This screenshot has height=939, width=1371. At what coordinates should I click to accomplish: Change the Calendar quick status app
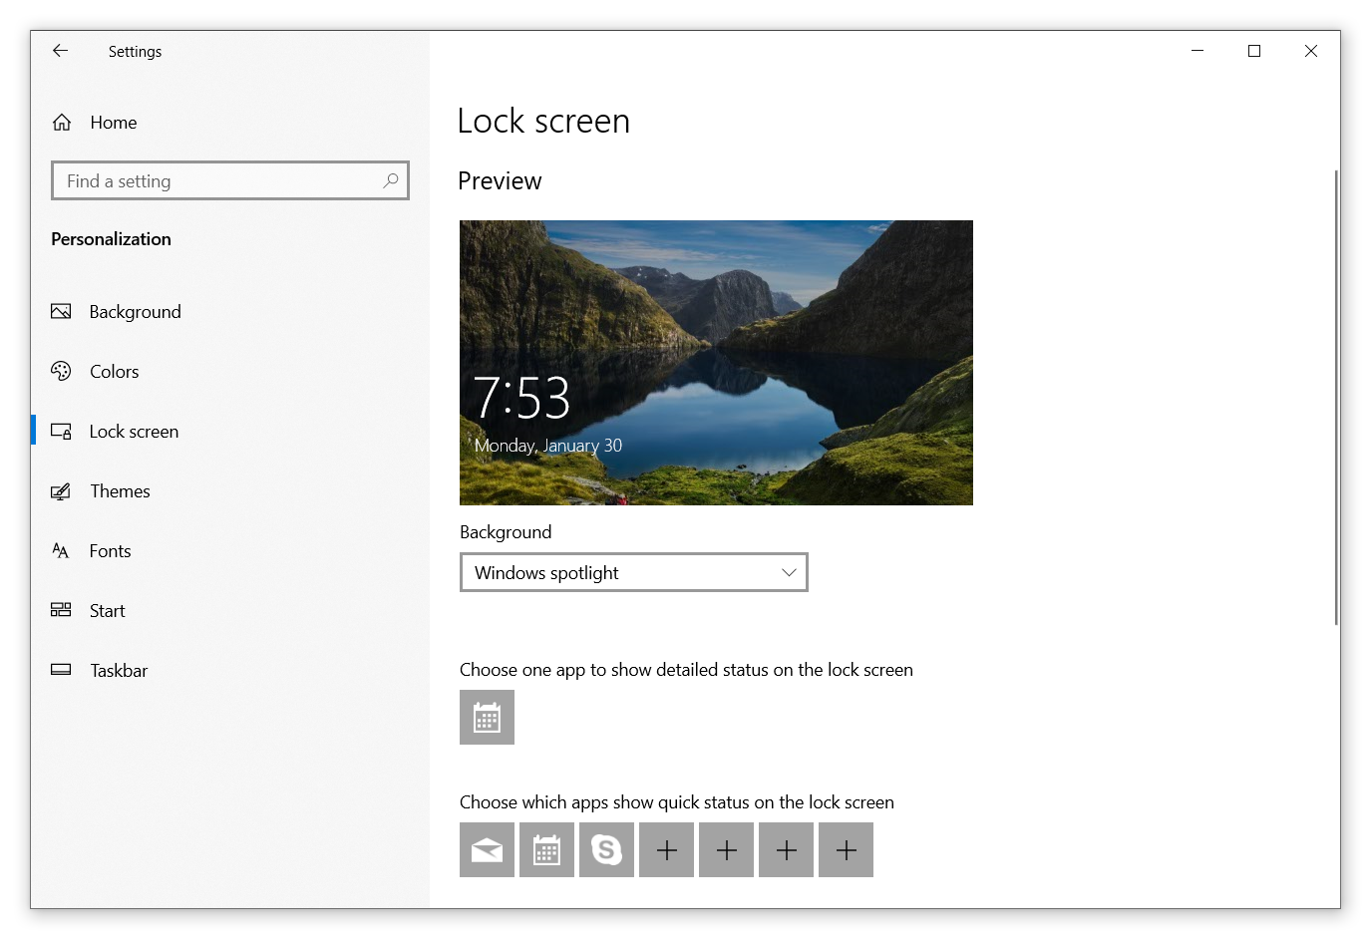coord(546,849)
